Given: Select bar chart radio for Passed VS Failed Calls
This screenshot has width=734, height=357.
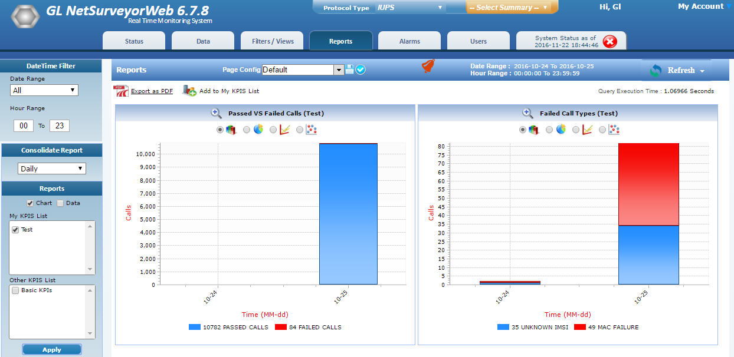Looking at the screenshot, I should 220,130.
